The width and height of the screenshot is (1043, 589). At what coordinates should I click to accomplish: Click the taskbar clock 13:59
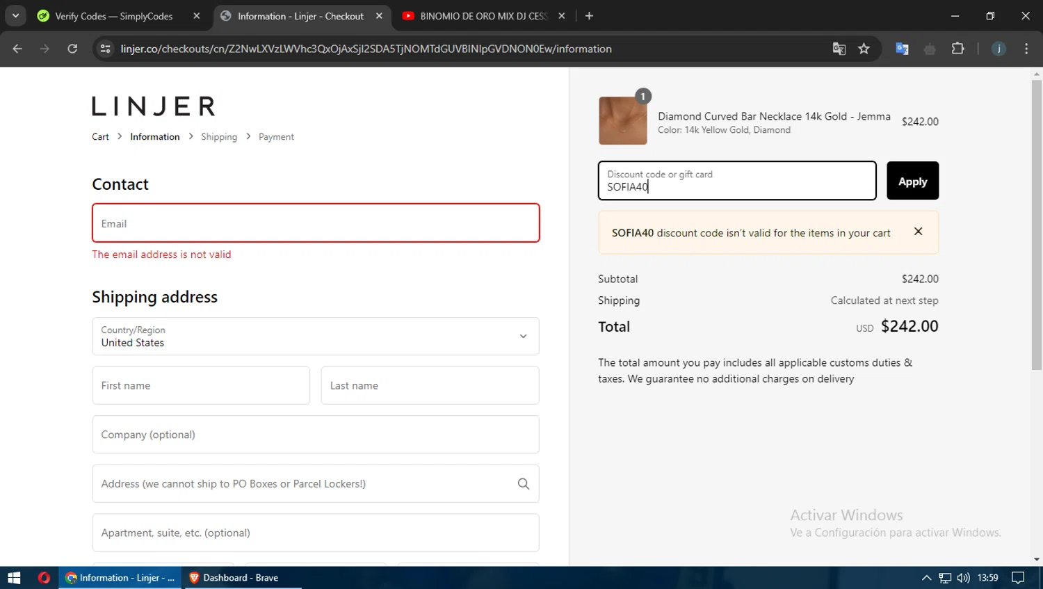(x=987, y=578)
